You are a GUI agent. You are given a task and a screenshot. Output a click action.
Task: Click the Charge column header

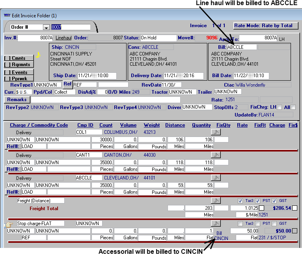pyautogui.click(x=277, y=125)
